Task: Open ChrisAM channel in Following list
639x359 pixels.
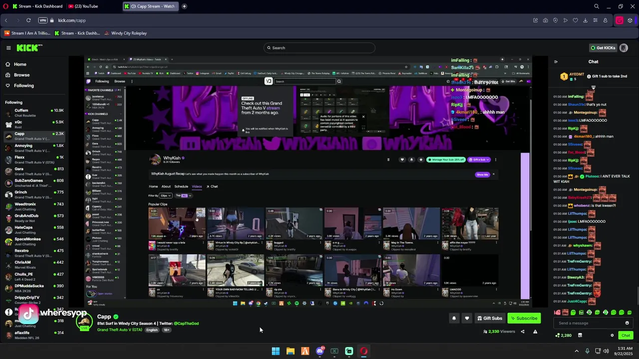Action: tap(34, 265)
